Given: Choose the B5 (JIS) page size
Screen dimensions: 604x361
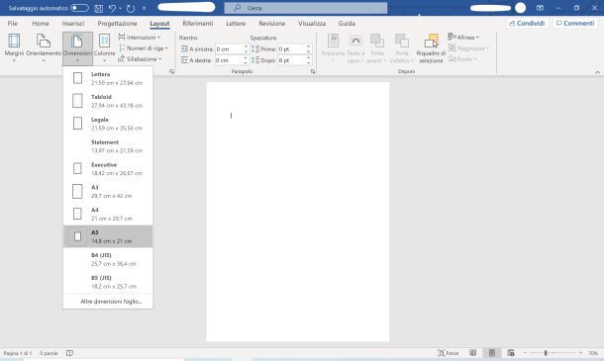Looking at the screenshot, I should (108, 282).
